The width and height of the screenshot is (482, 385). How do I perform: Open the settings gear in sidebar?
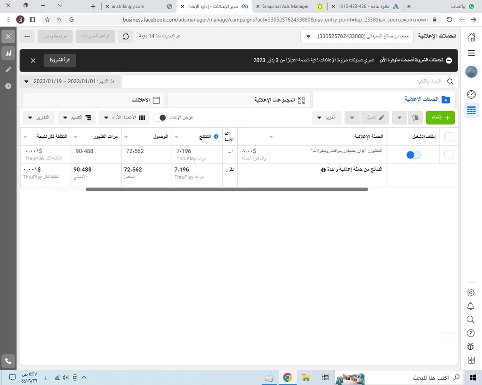[x=471, y=292]
